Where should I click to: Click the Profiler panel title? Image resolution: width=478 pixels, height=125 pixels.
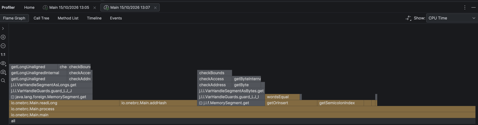pos(8,7)
